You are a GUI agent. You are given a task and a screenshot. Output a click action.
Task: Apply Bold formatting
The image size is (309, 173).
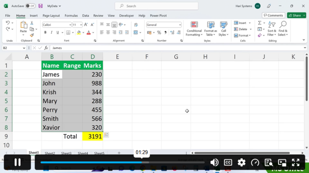(45, 32)
